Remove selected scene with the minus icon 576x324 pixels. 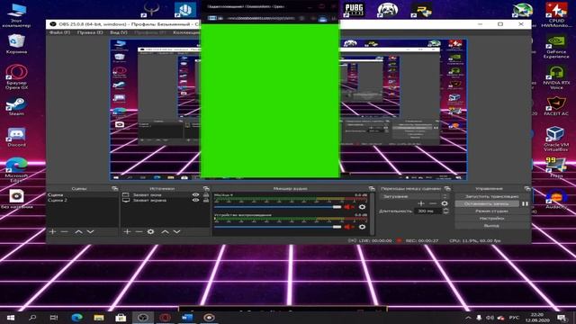64,232
